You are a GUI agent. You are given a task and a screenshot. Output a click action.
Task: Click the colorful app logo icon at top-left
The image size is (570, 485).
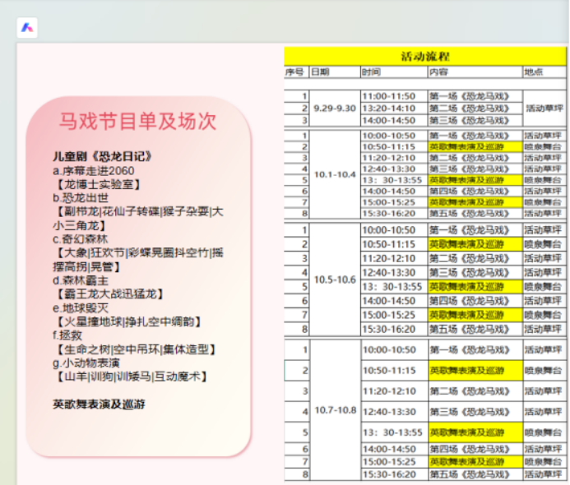click(x=27, y=27)
